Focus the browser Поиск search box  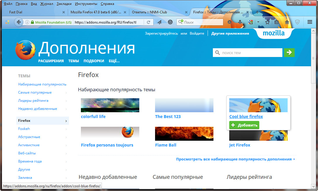(200, 22)
